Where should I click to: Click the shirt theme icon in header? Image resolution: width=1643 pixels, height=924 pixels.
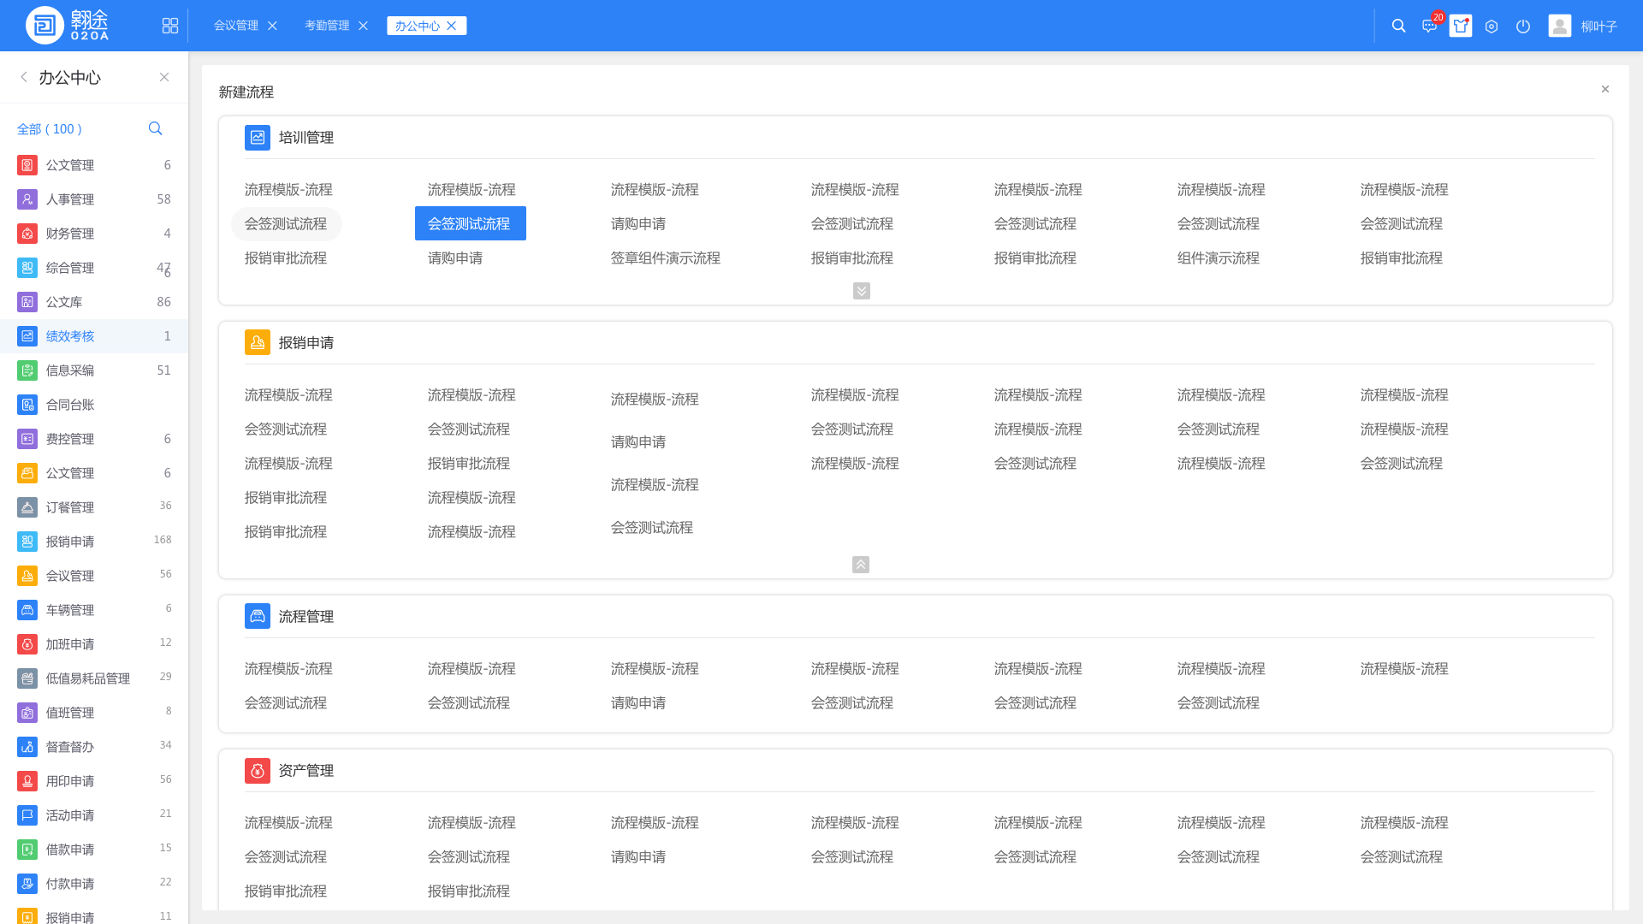(x=1460, y=26)
